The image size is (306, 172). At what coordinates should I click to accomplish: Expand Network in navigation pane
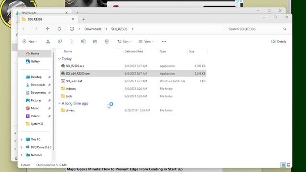[22, 155]
